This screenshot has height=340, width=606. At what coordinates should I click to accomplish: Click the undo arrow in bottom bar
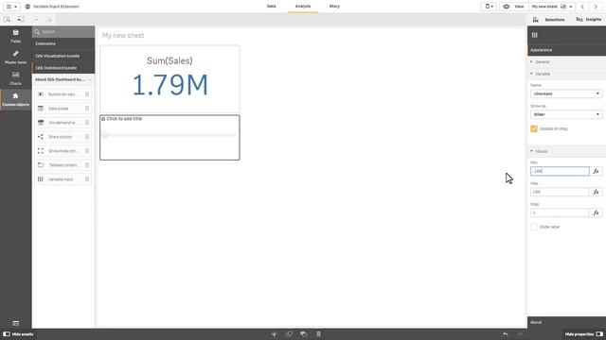(x=506, y=334)
